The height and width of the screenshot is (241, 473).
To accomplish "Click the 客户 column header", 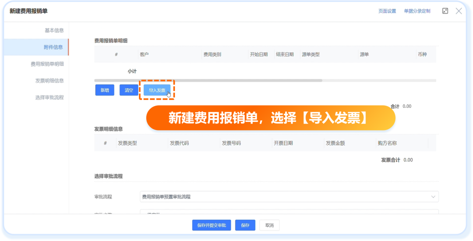I will pyautogui.click(x=144, y=55).
